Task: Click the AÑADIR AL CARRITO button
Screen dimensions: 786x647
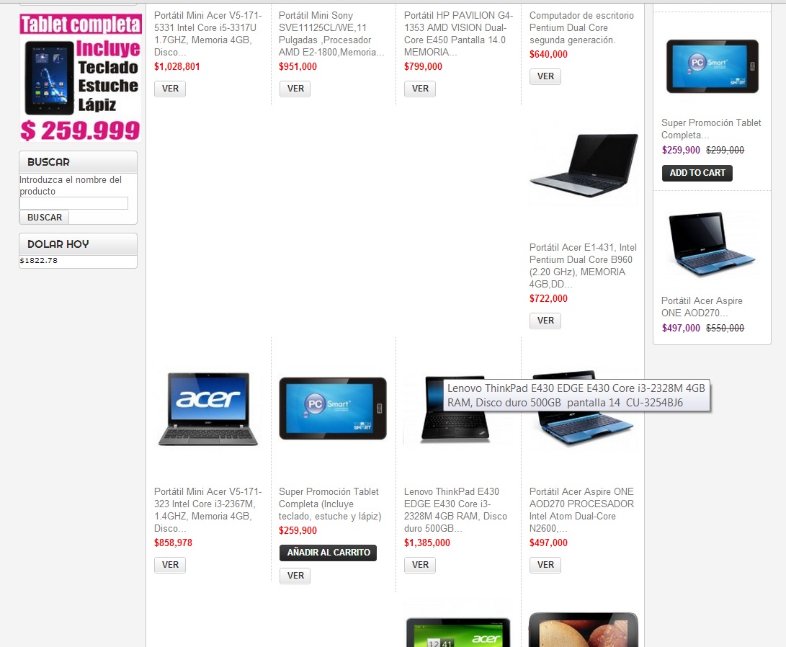Action: tap(329, 553)
